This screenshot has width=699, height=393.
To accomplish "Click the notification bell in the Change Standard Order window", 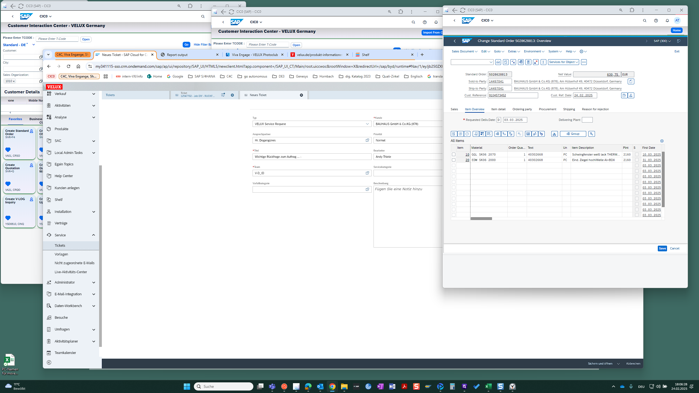I will click(667, 20).
